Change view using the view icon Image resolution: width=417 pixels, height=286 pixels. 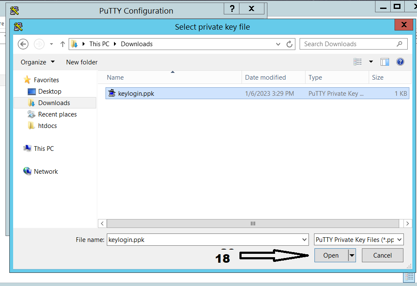(x=358, y=62)
